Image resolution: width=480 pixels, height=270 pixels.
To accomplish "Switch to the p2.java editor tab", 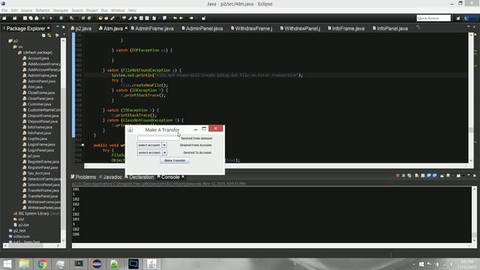I will [82, 28].
